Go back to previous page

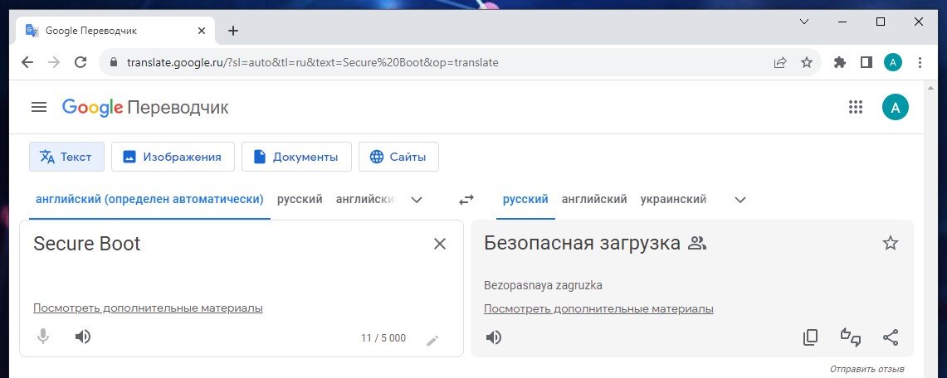27,62
